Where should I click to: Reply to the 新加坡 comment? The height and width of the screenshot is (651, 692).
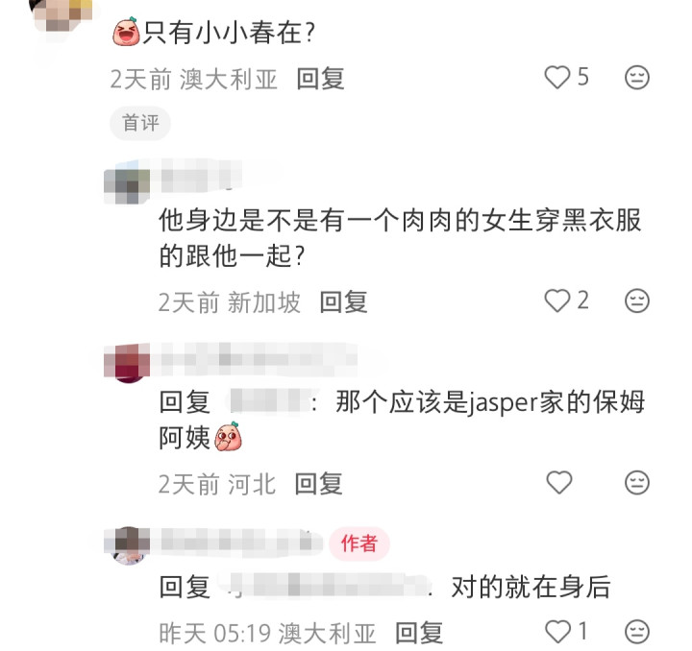343,301
